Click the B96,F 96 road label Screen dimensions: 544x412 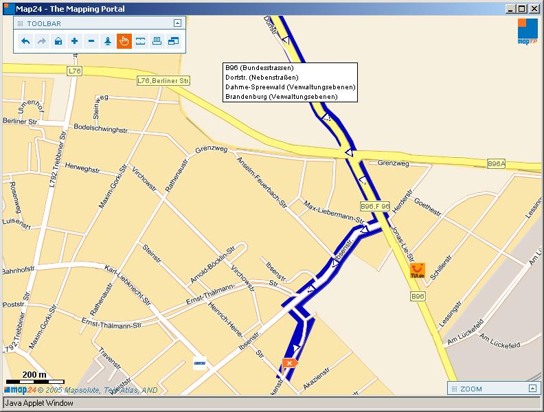click(x=375, y=206)
